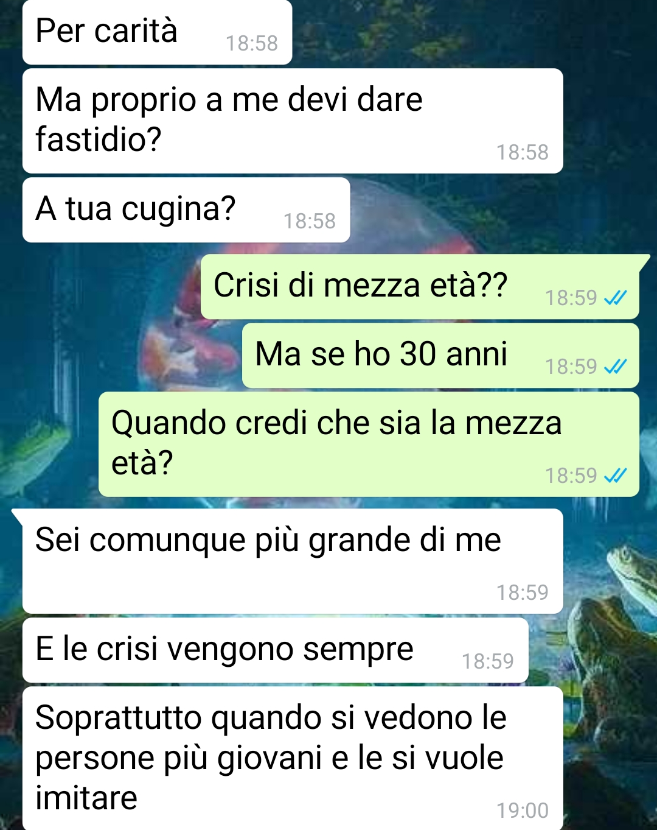Tap the 'Soprattutto quando si vedono le persone' message

(293, 758)
